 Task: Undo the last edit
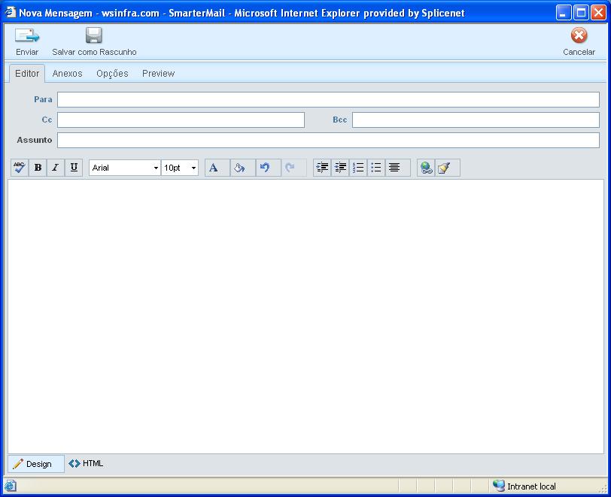(x=265, y=168)
